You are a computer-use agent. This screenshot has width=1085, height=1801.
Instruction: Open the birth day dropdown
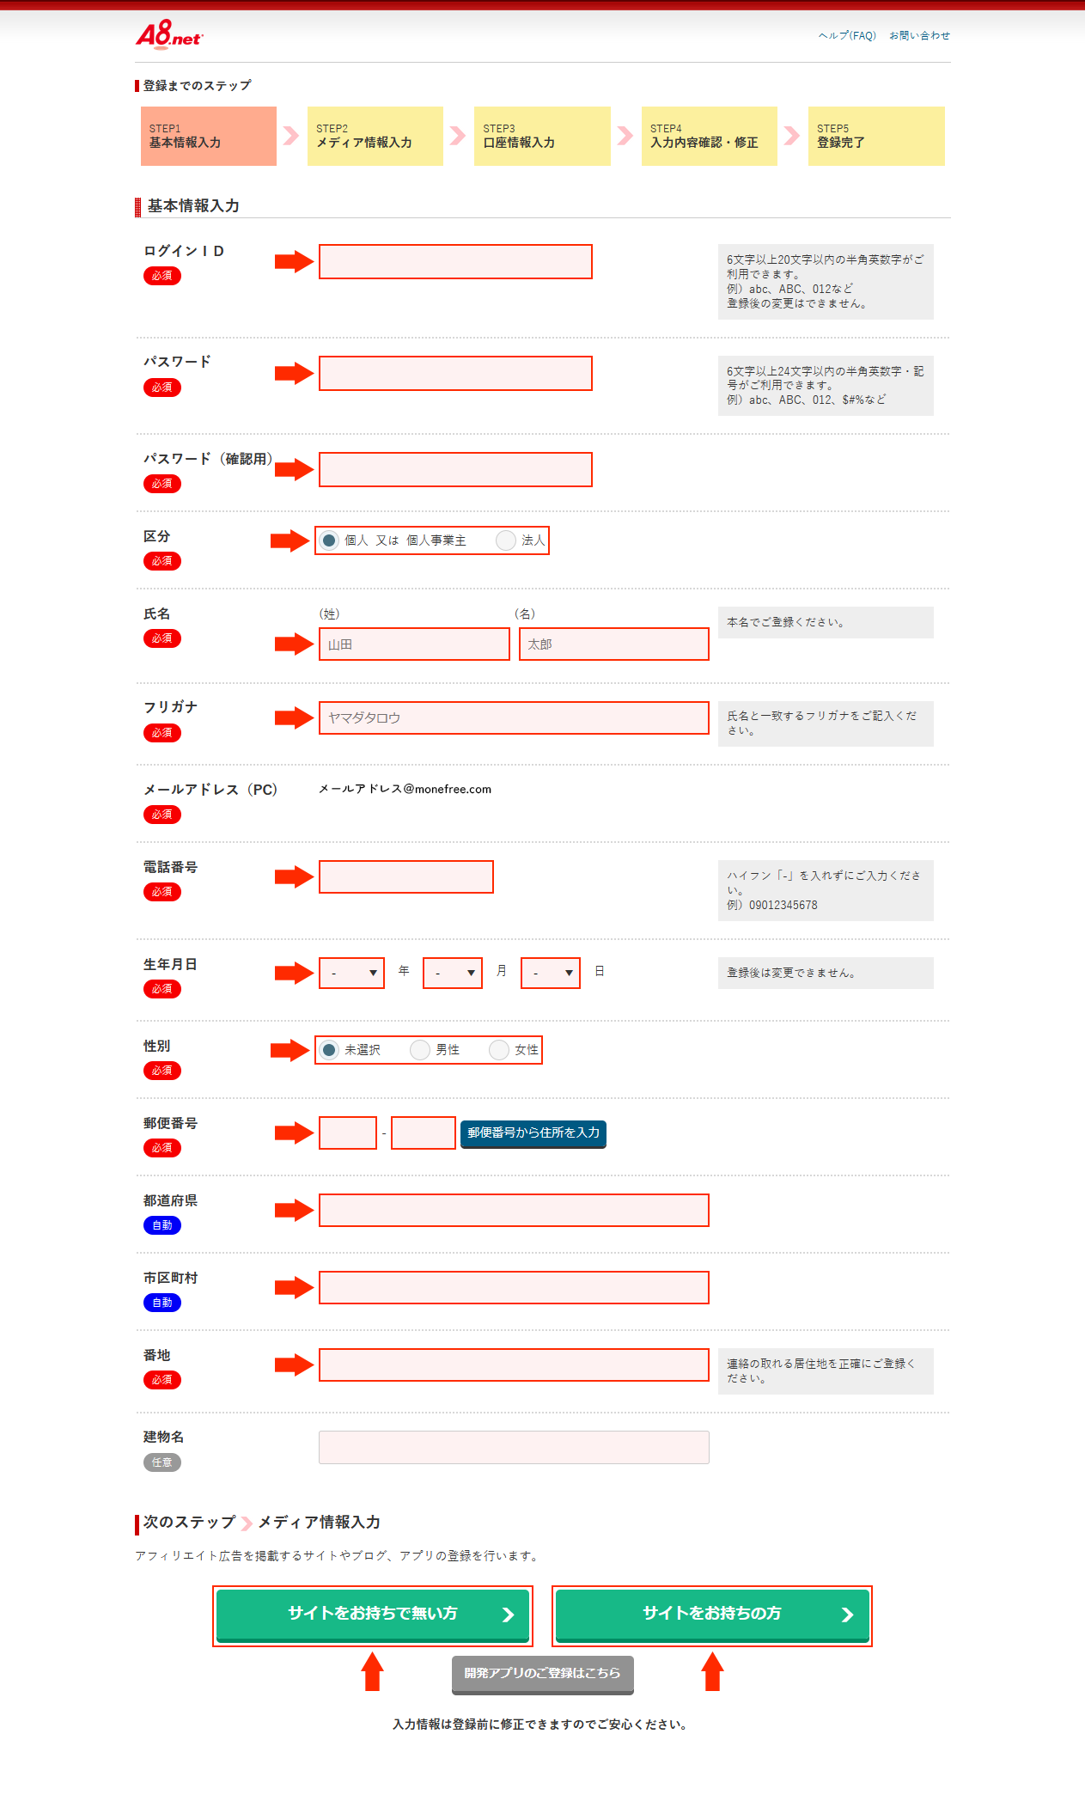(550, 973)
